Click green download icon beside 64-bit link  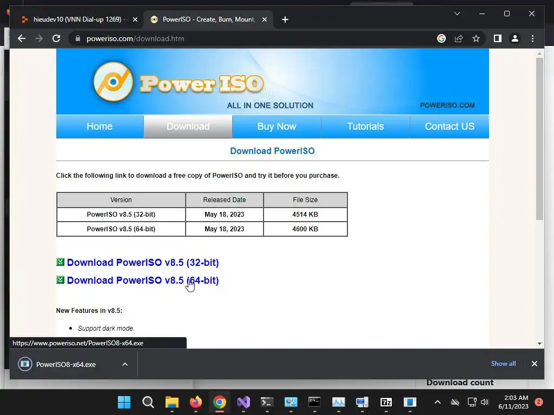click(x=61, y=279)
